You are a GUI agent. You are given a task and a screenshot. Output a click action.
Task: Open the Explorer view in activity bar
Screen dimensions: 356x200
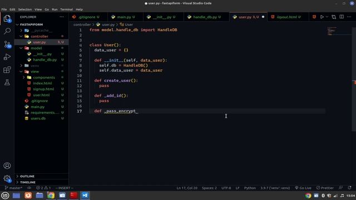tap(7, 18)
